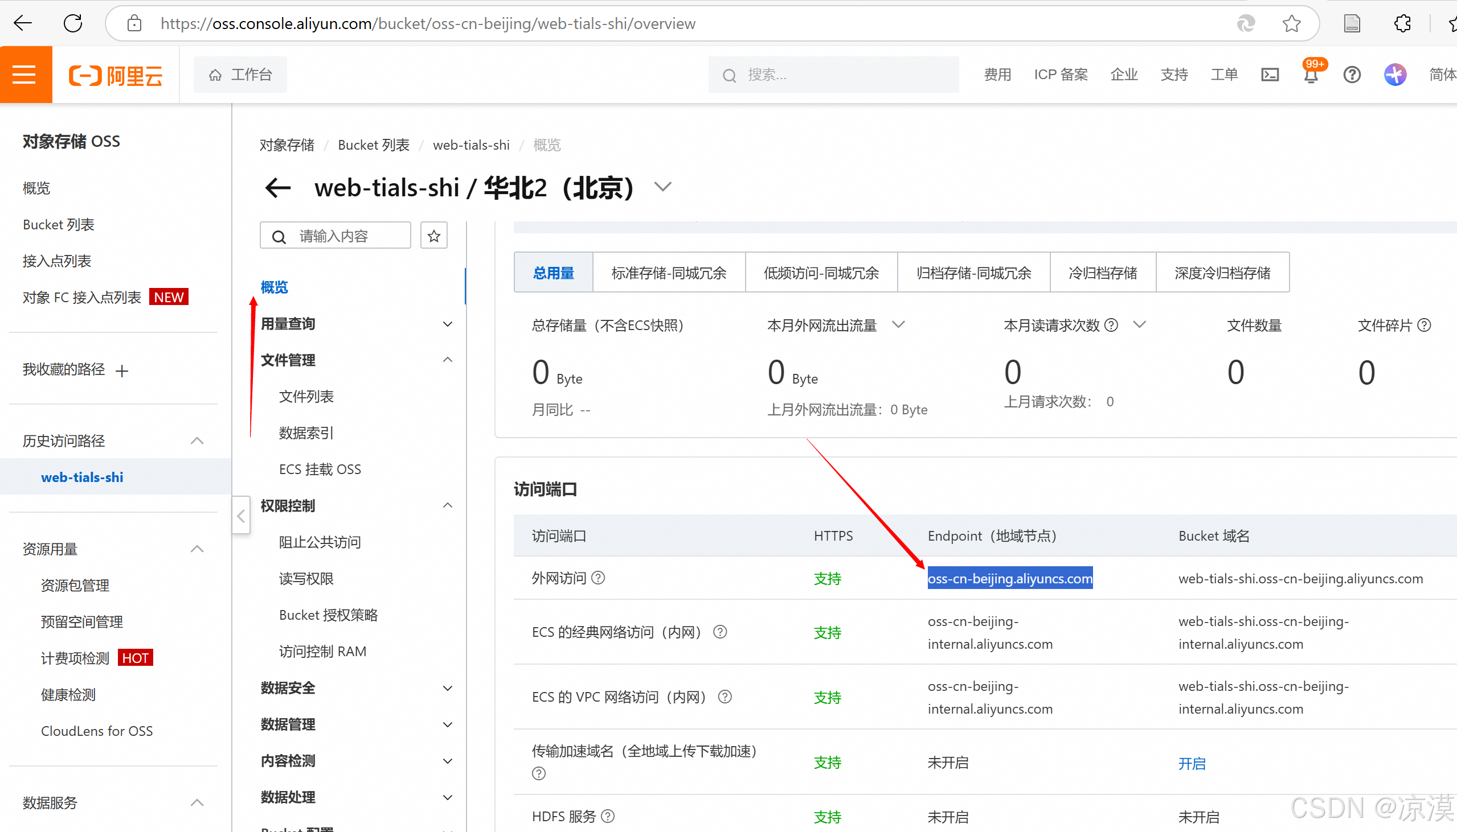Click the 请输入内容 search input field
The image size is (1457, 832).
tap(335, 235)
